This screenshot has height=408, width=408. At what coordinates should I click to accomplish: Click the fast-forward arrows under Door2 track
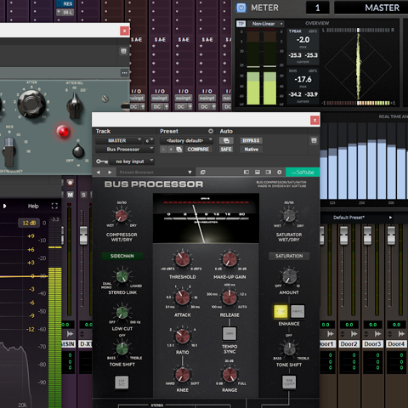[x=354, y=334]
